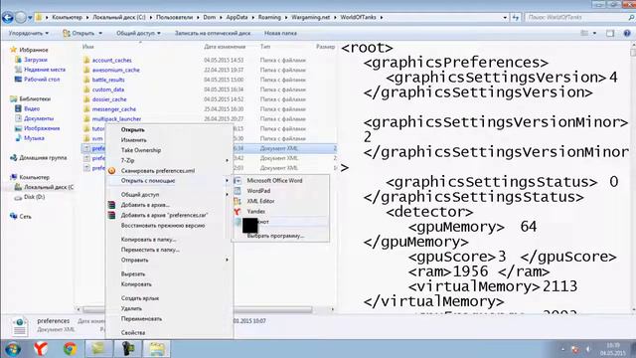Select the multipack_launcher folder

(x=117, y=119)
